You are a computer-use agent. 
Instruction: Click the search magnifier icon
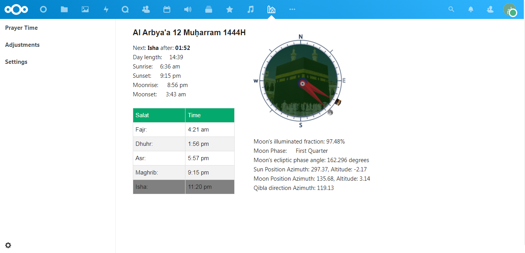(451, 9)
